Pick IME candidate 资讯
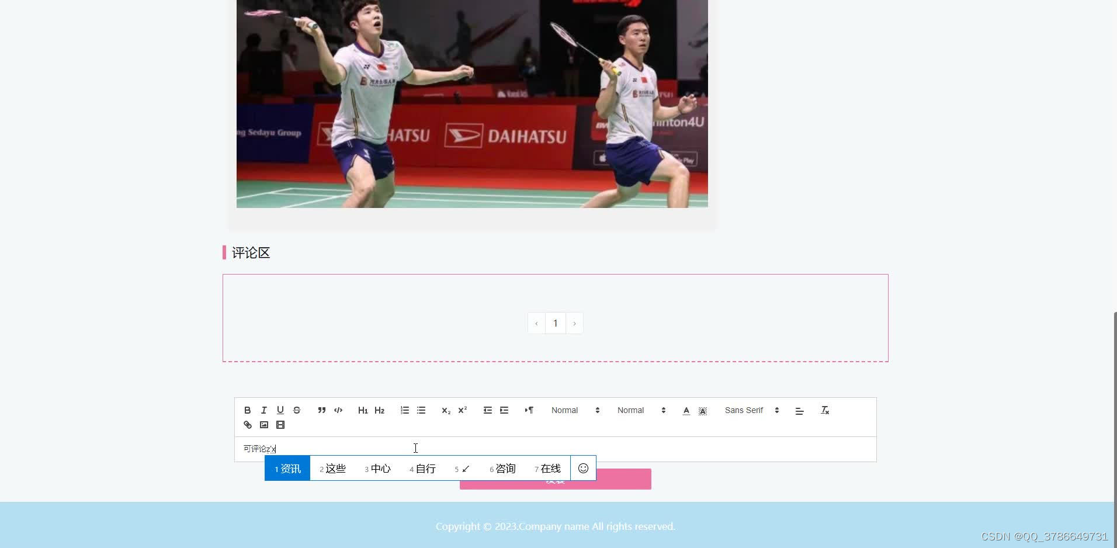The width and height of the screenshot is (1117, 548). click(x=287, y=469)
